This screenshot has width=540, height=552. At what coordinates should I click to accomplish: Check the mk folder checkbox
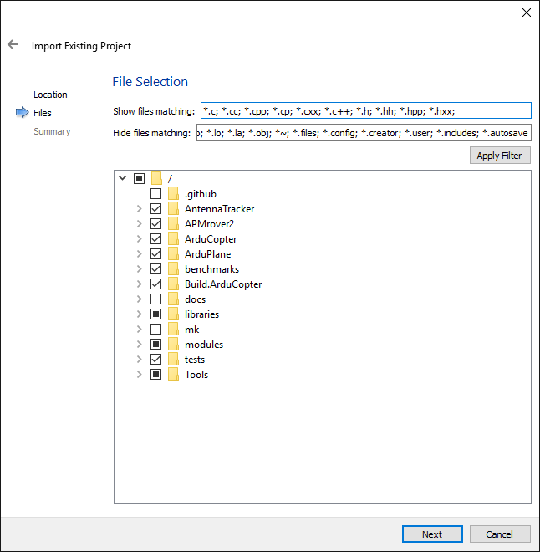tap(155, 330)
